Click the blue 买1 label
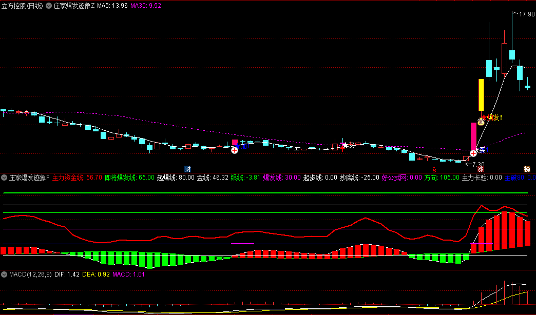The image size is (536, 315). [x=483, y=150]
